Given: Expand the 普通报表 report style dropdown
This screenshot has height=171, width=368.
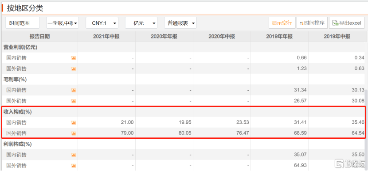Looking at the screenshot, I should (x=180, y=23).
